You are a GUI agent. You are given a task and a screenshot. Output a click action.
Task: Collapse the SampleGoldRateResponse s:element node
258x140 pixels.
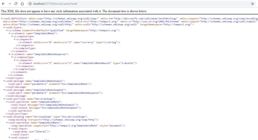pyautogui.click(x=10, y=54)
